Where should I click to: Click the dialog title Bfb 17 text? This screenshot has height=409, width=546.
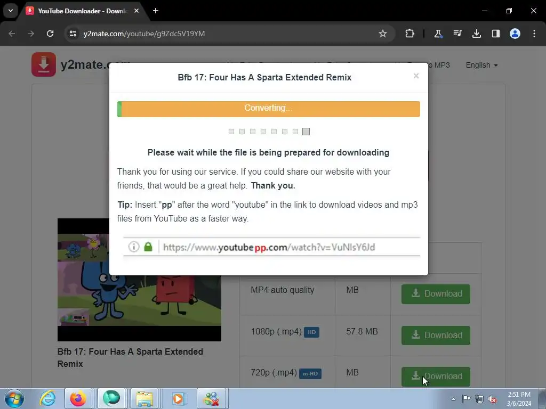coord(264,77)
